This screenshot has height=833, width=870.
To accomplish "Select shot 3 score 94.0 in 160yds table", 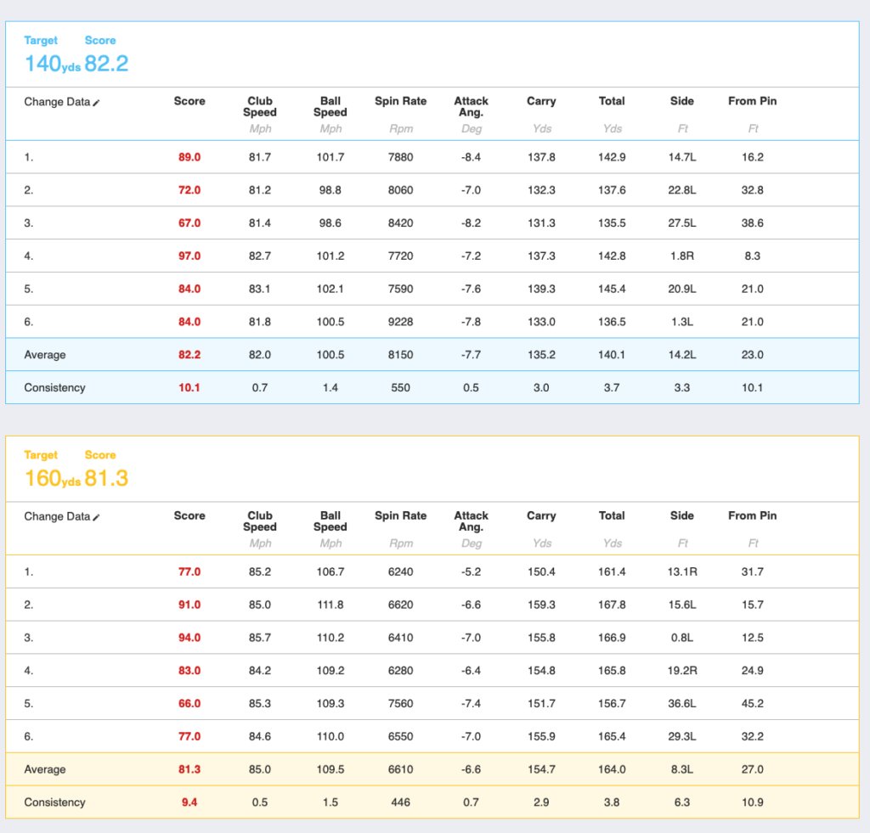I will coord(189,638).
